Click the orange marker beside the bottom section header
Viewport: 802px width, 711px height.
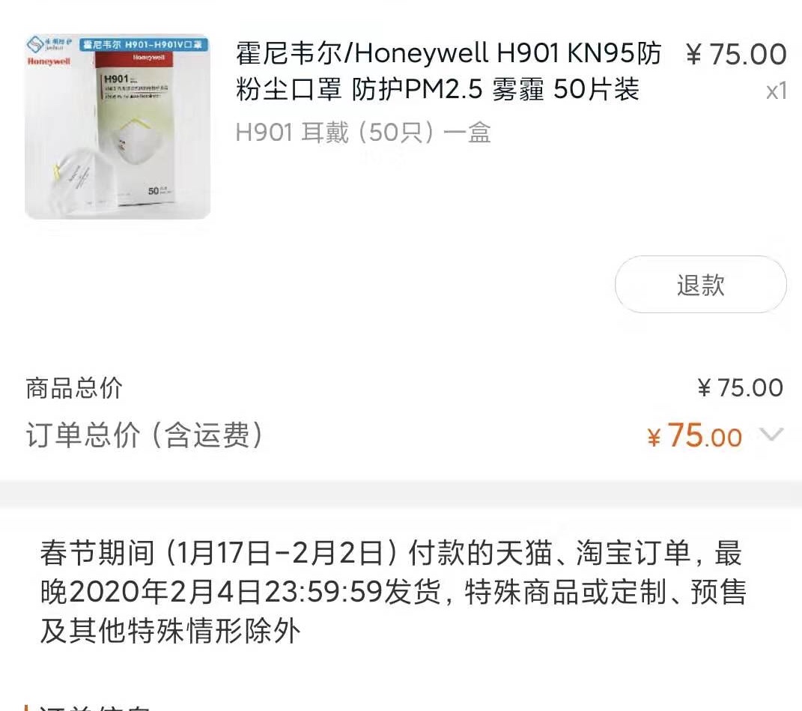click(x=26, y=708)
